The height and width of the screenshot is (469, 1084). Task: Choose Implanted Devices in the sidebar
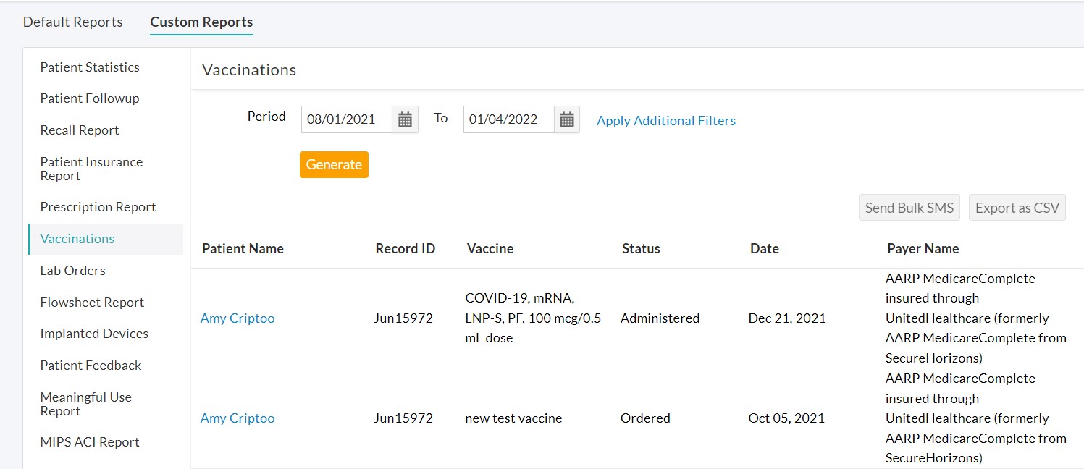tap(94, 334)
